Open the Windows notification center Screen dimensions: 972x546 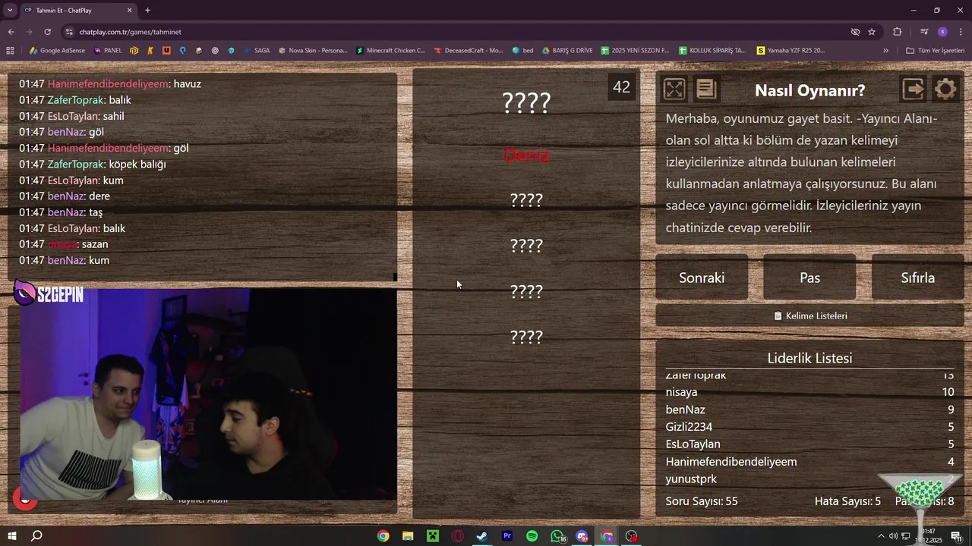click(956, 536)
